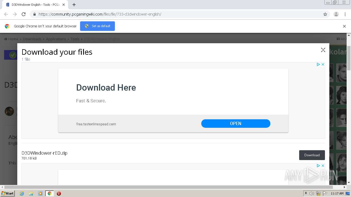This screenshot has height=197, width=351.
Task: Click the 11:17 AM clock
Action: [x=337, y=193]
